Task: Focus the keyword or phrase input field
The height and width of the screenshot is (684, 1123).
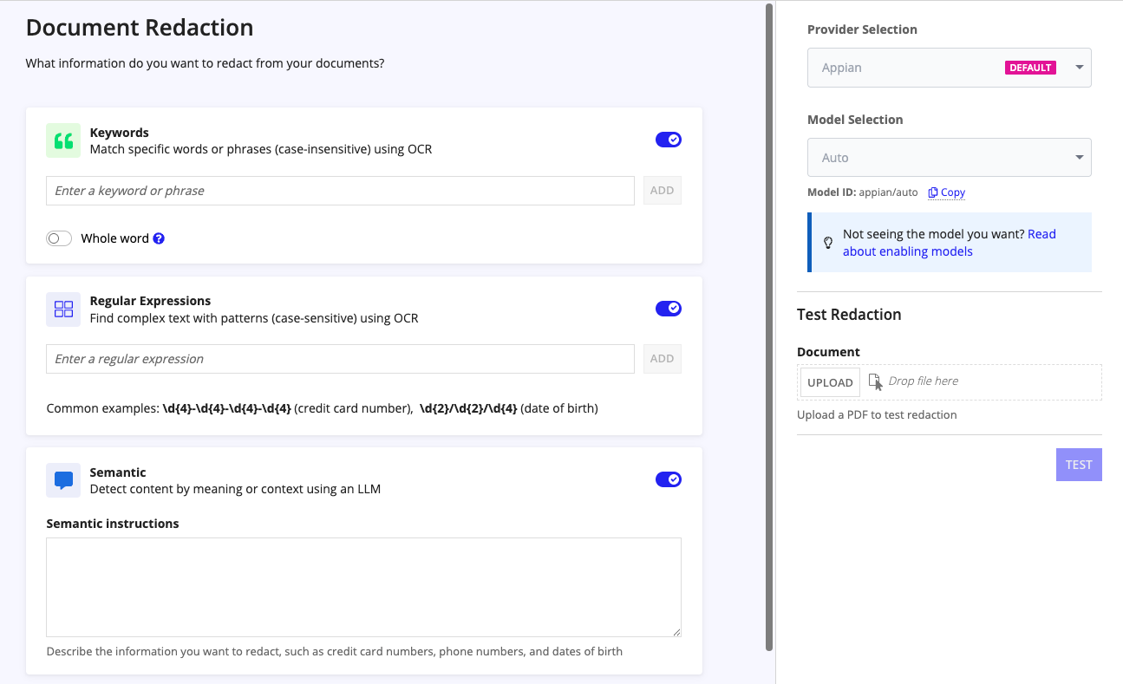Action: pyautogui.click(x=340, y=191)
